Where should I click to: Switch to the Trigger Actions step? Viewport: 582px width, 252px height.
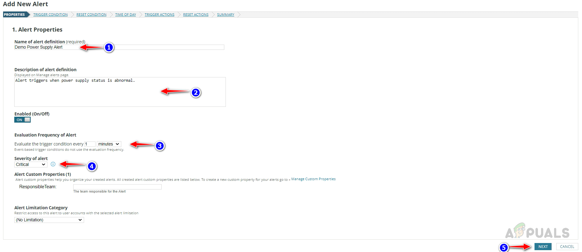point(159,15)
